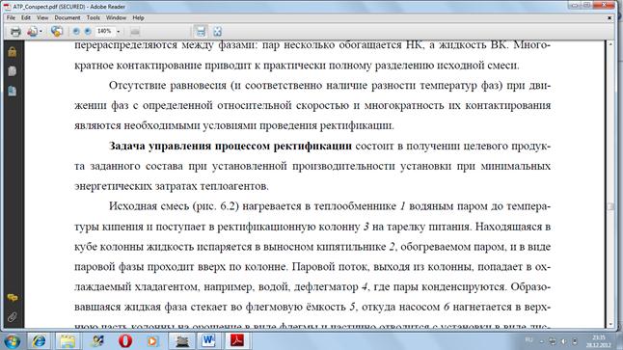This screenshot has width=623, height=350.
Task: Open the Windows Start menu
Action: [12, 341]
